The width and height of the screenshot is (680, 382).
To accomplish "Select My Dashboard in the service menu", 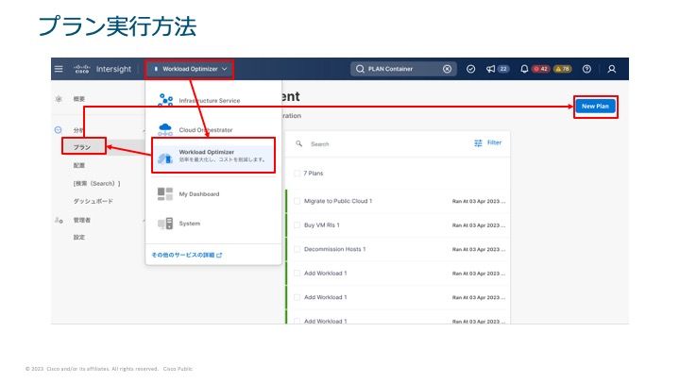I will pos(213,194).
